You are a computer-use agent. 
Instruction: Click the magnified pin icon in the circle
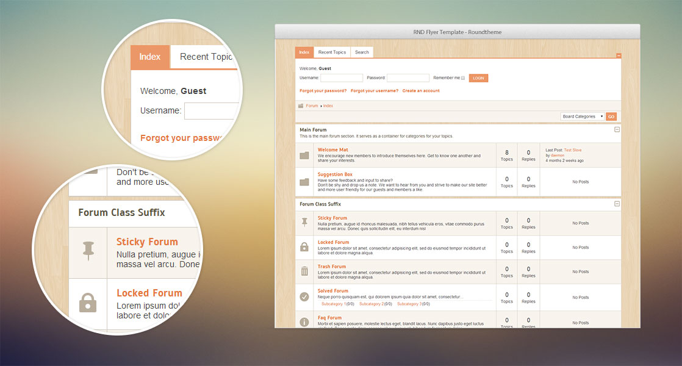click(x=88, y=251)
